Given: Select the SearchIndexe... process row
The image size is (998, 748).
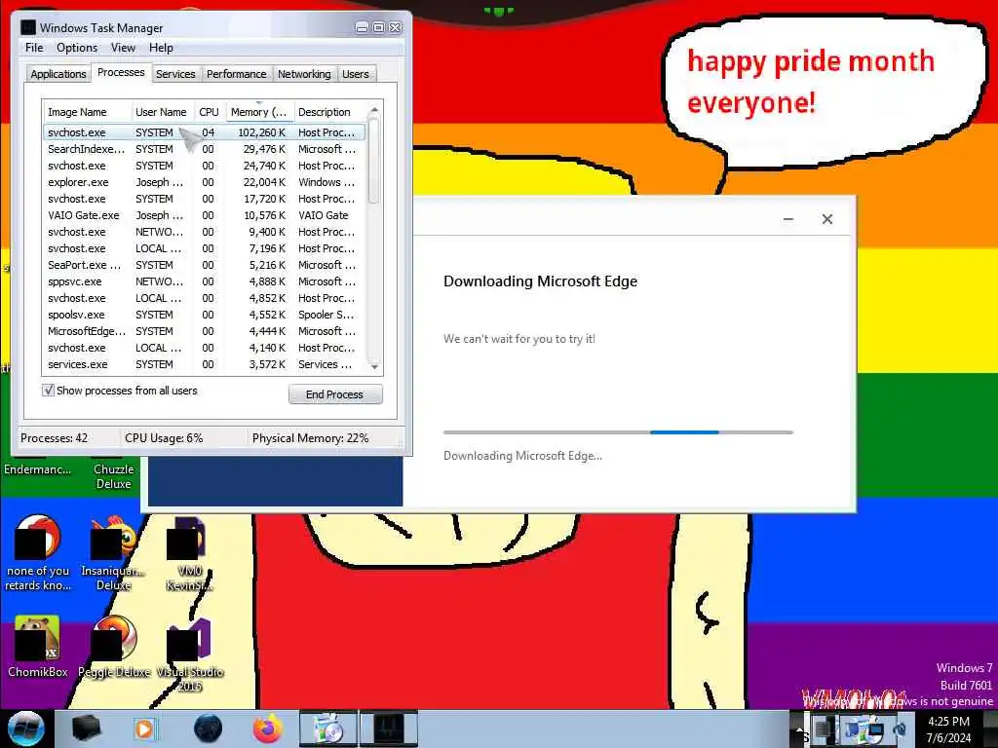Looking at the screenshot, I should click(x=204, y=149).
